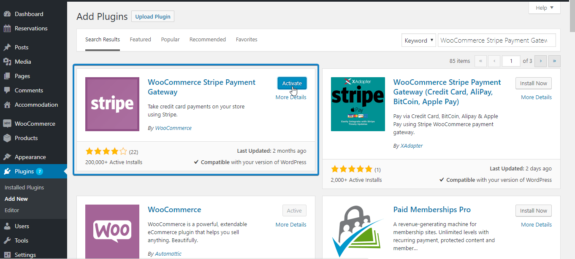Go to last page of results

point(554,61)
